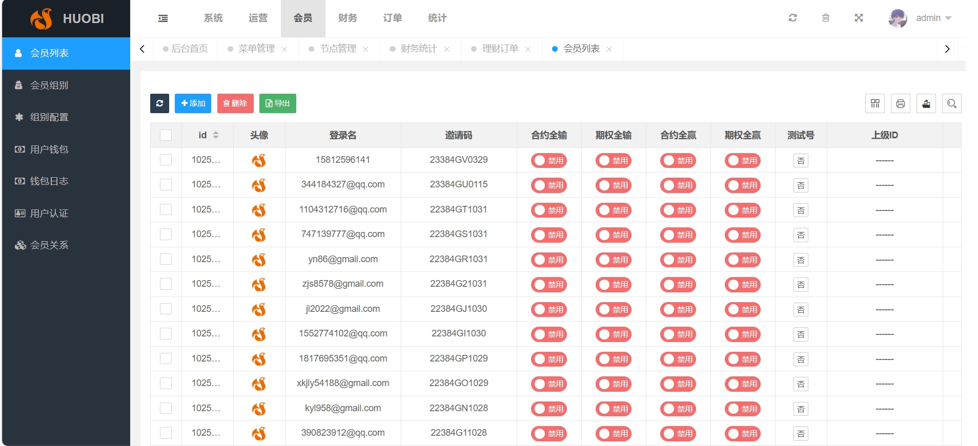This screenshot has width=978, height=446.
Task: Click the print icon above table
Action: 901,103
